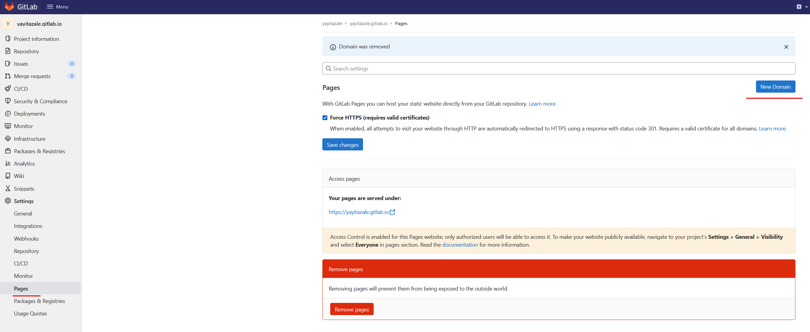Open Security & Compliance section
Image resolution: width=810 pixels, height=332 pixels.
tap(41, 101)
